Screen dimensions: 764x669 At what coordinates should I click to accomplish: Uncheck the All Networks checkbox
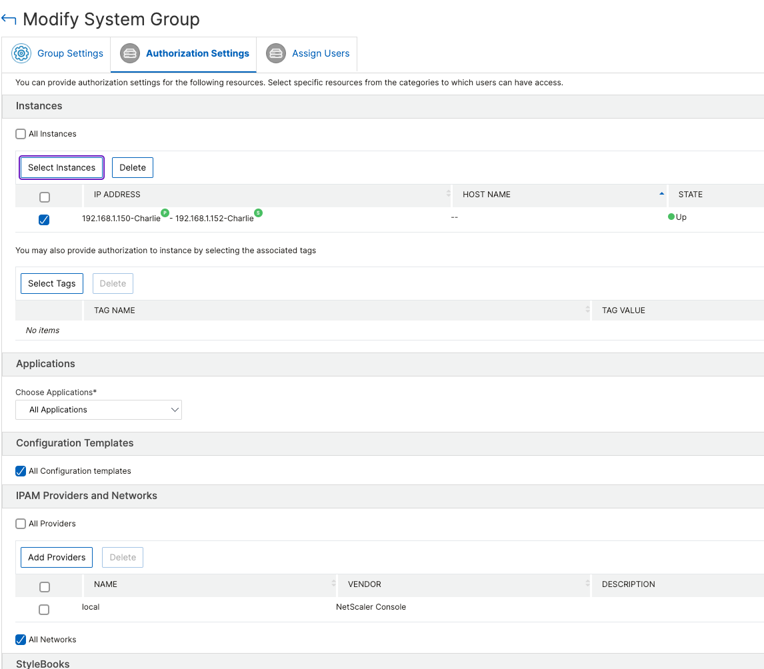[20, 640]
